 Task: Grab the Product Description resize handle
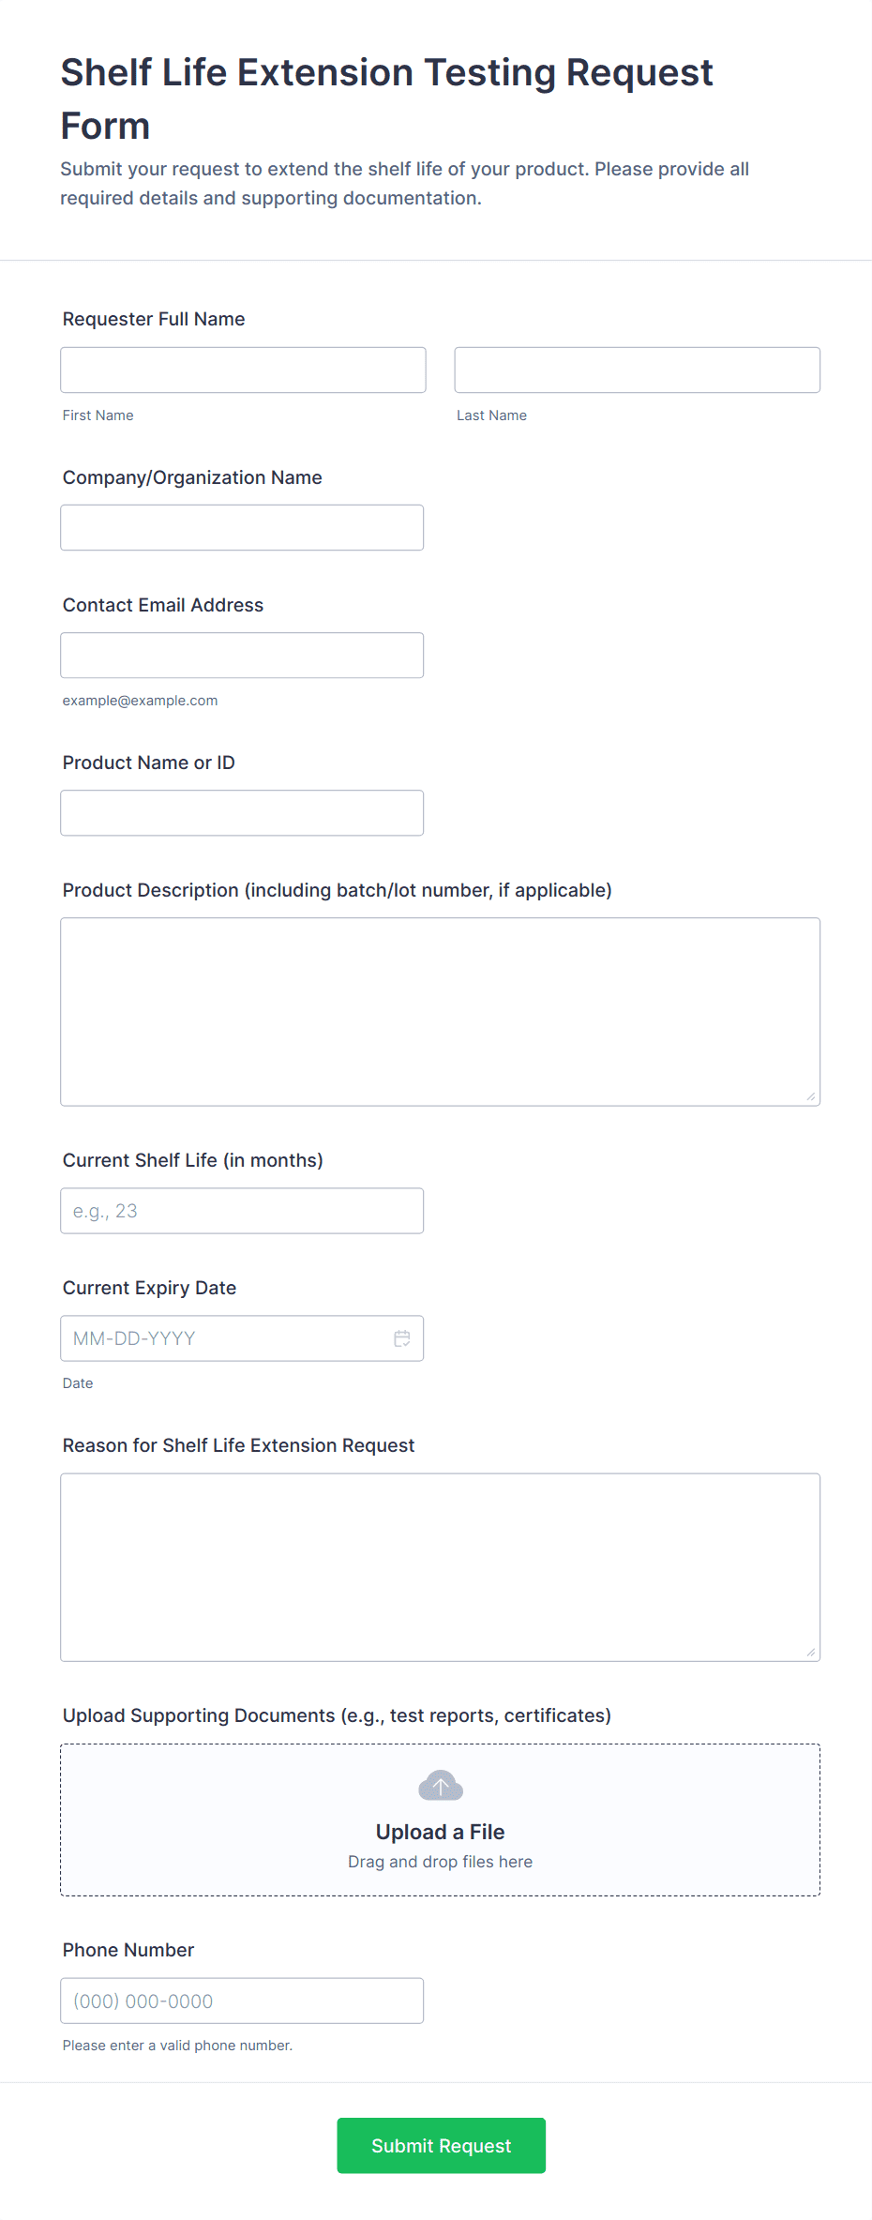click(x=810, y=1096)
